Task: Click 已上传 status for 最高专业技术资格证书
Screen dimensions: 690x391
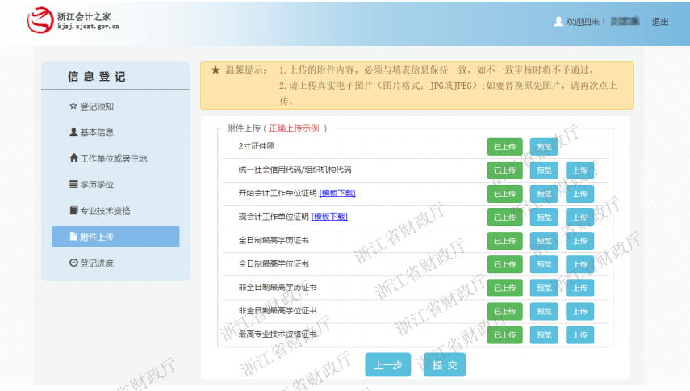Action: pyautogui.click(x=504, y=334)
